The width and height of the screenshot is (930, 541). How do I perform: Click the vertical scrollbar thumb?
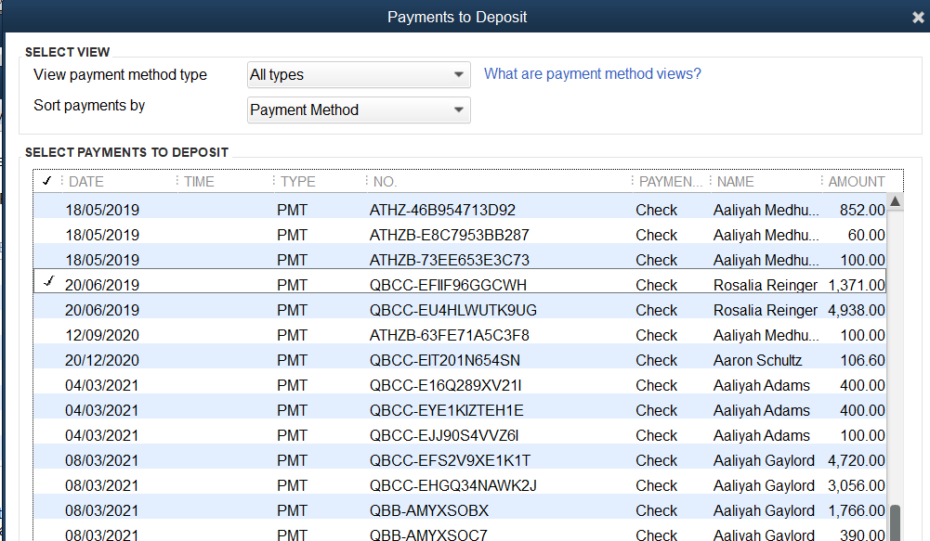896,522
